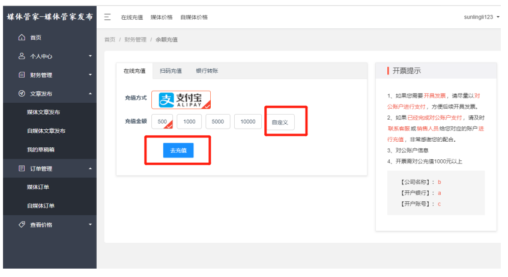
Task: Switch to the 银行转账 tab
Action: 207,71
